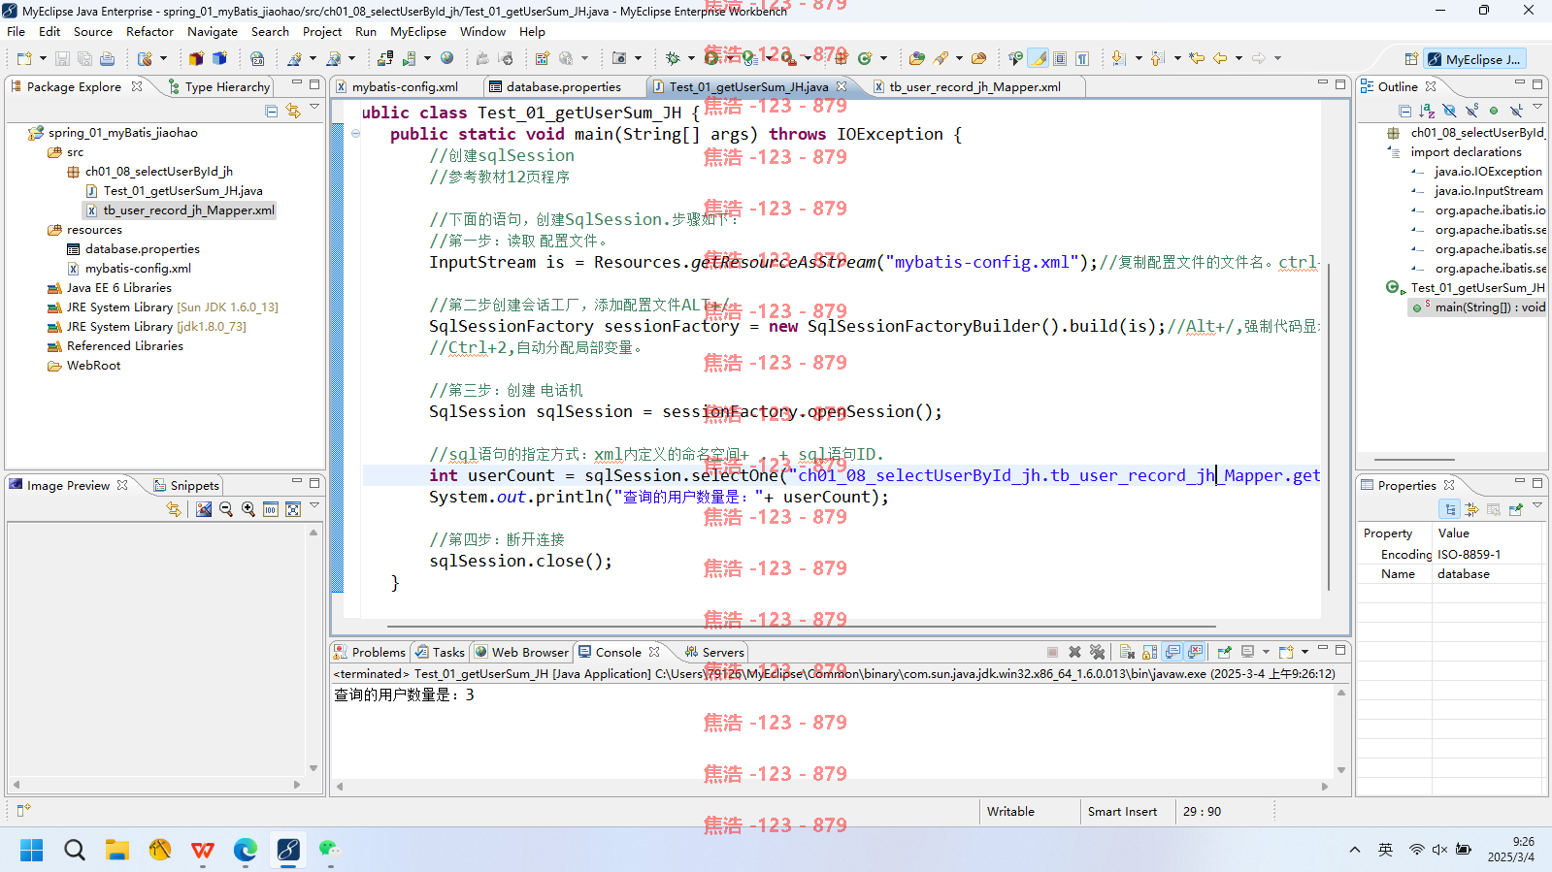Click the WeChat taskbar icon
Screen dimensions: 1552x872
(330, 851)
